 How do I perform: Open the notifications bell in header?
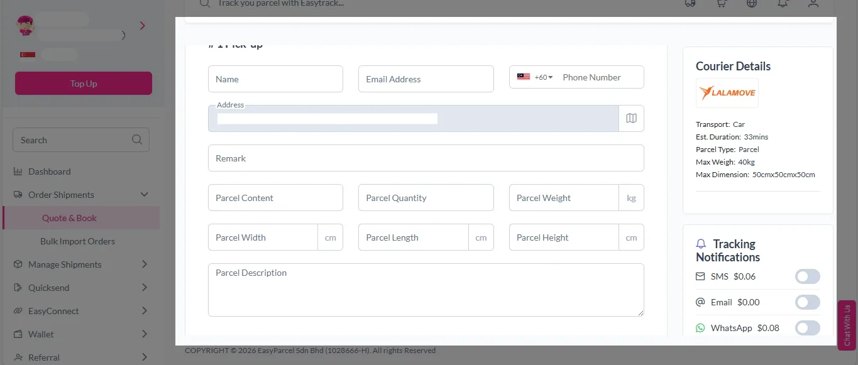(783, 4)
